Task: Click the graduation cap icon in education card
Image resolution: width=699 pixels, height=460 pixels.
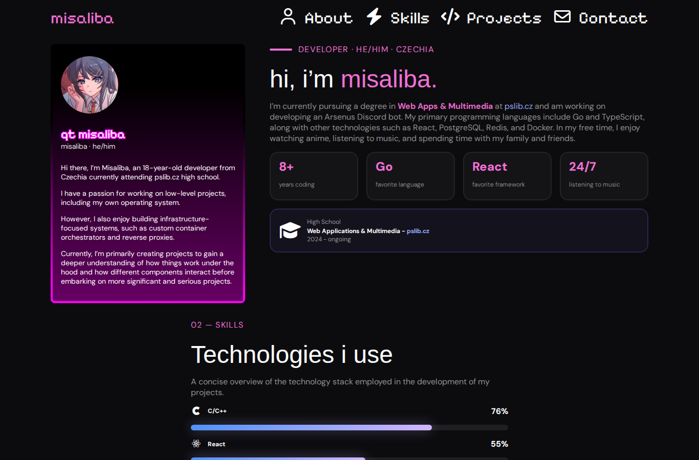Action: point(290,231)
